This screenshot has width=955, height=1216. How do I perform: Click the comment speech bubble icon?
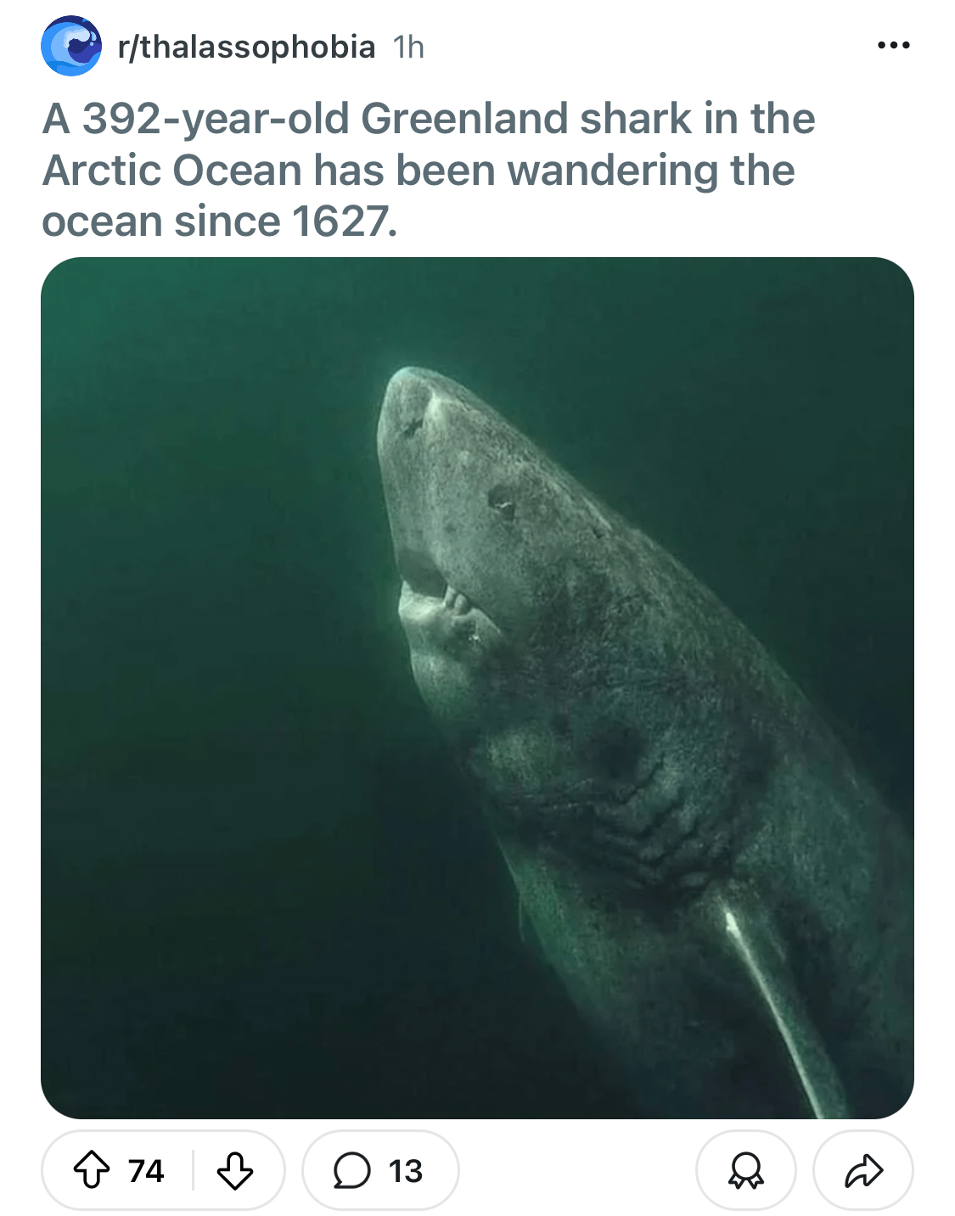351,1171
